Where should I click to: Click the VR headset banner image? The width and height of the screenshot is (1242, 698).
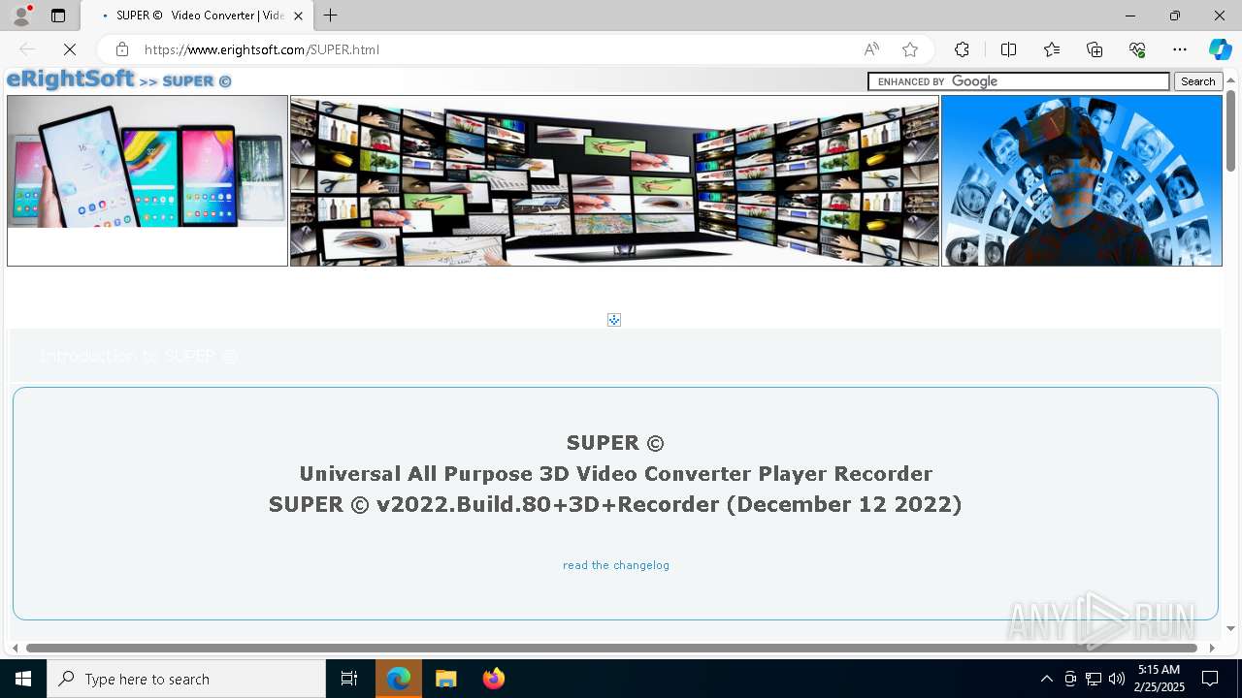[1082, 180]
